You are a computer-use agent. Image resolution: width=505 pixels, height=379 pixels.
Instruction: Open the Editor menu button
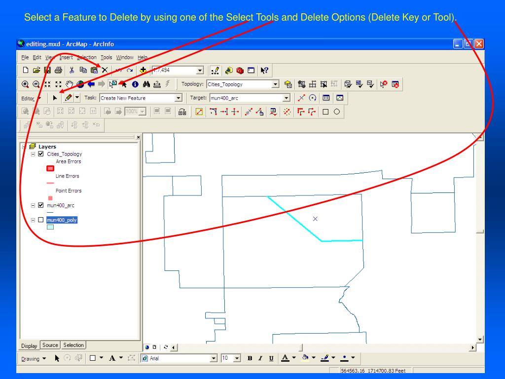pos(31,98)
